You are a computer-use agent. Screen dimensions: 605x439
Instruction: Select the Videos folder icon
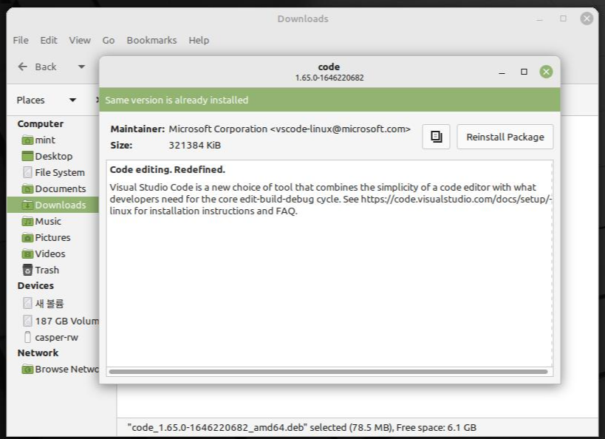point(27,254)
